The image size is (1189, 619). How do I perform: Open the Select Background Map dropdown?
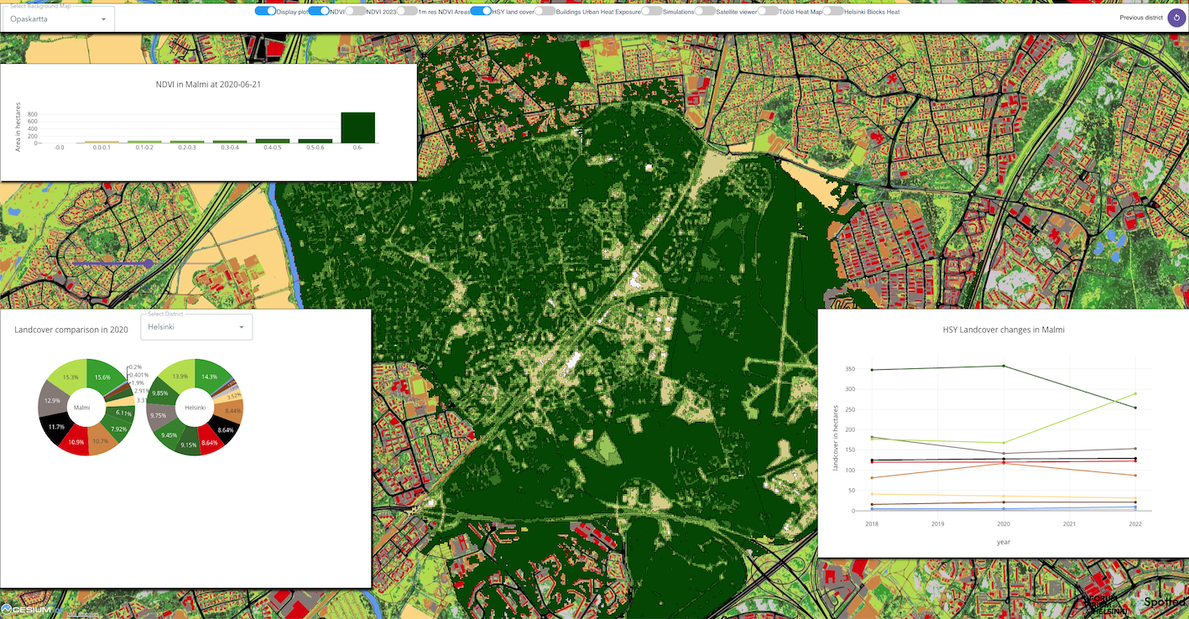(x=59, y=18)
